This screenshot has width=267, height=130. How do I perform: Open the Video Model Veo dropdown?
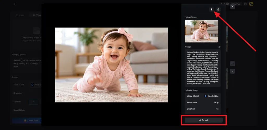tap(35, 85)
